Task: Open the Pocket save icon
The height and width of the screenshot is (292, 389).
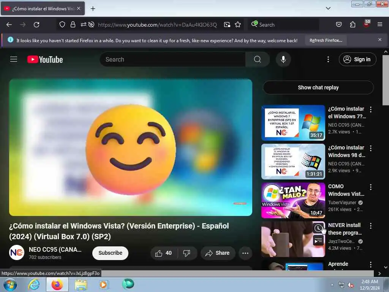Action: coord(339,24)
